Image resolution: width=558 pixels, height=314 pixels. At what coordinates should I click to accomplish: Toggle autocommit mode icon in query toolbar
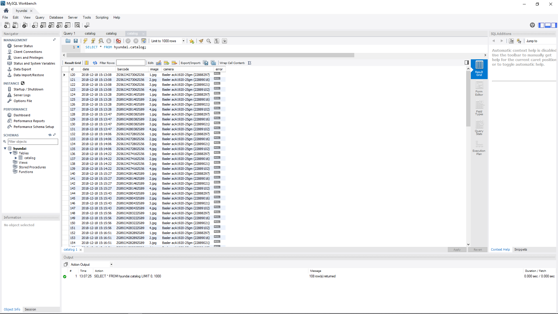pyautogui.click(x=144, y=41)
